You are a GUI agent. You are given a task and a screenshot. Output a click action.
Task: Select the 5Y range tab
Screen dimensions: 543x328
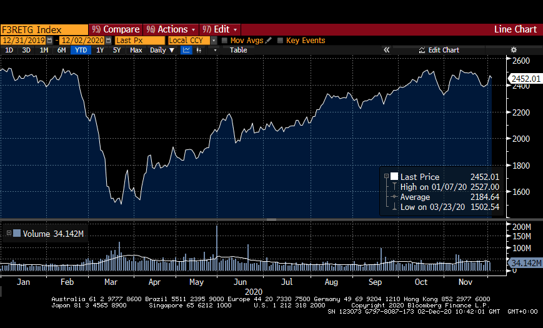(117, 50)
